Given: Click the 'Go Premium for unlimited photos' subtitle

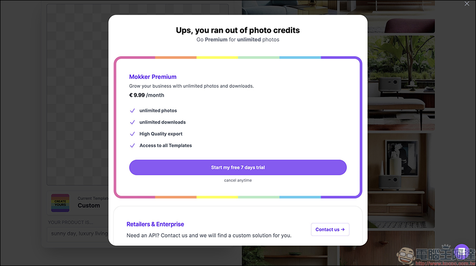Looking at the screenshot, I should pyautogui.click(x=238, y=39).
